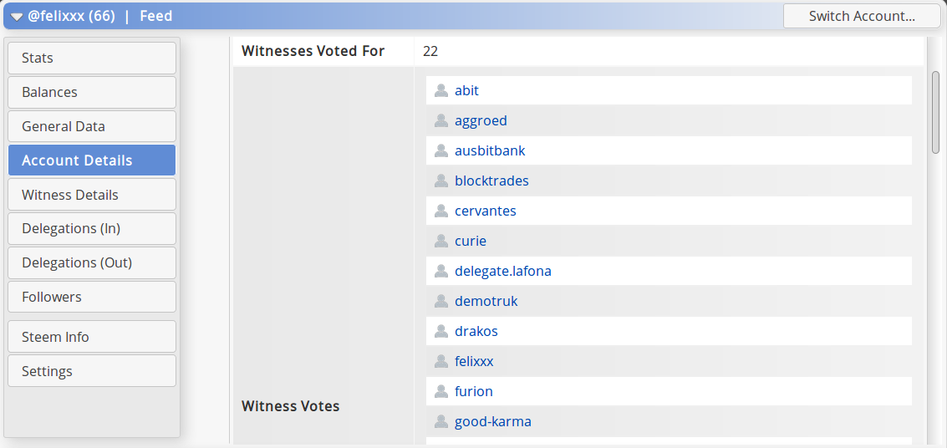Show the Followers page

pyautogui.click(x=93, y=297)
